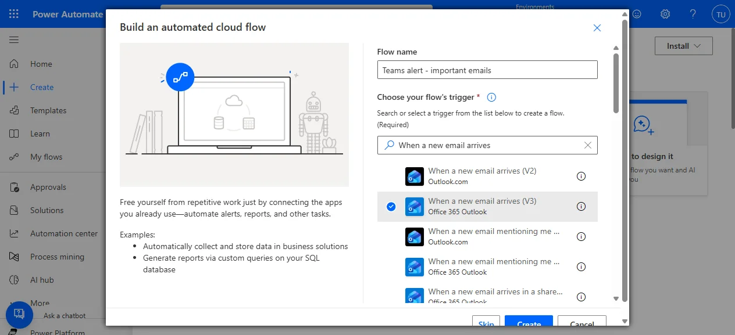
Task: Click the Solutions sidebar icon
Action: tap(15, 210)
